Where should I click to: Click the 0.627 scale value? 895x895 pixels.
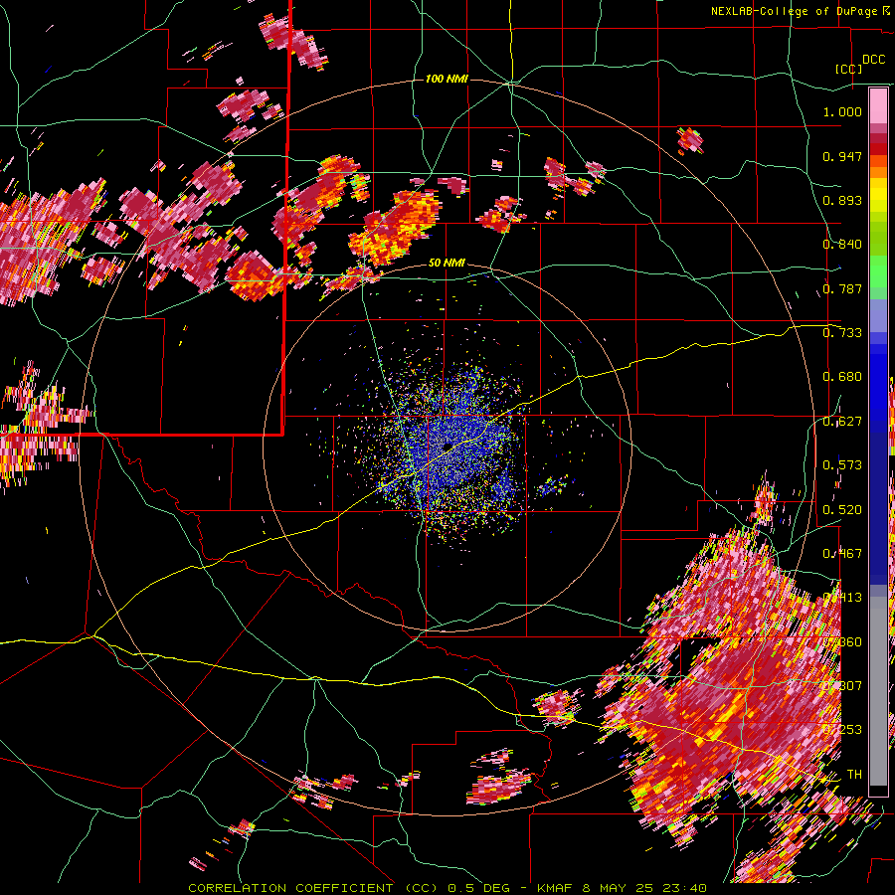point(842,422)
